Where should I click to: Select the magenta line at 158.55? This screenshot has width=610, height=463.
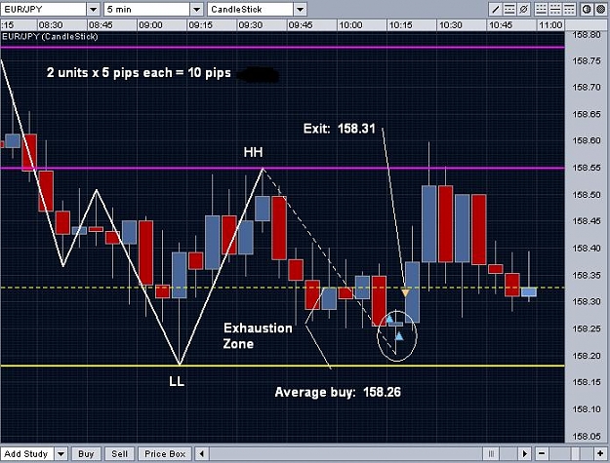[282, 169]
